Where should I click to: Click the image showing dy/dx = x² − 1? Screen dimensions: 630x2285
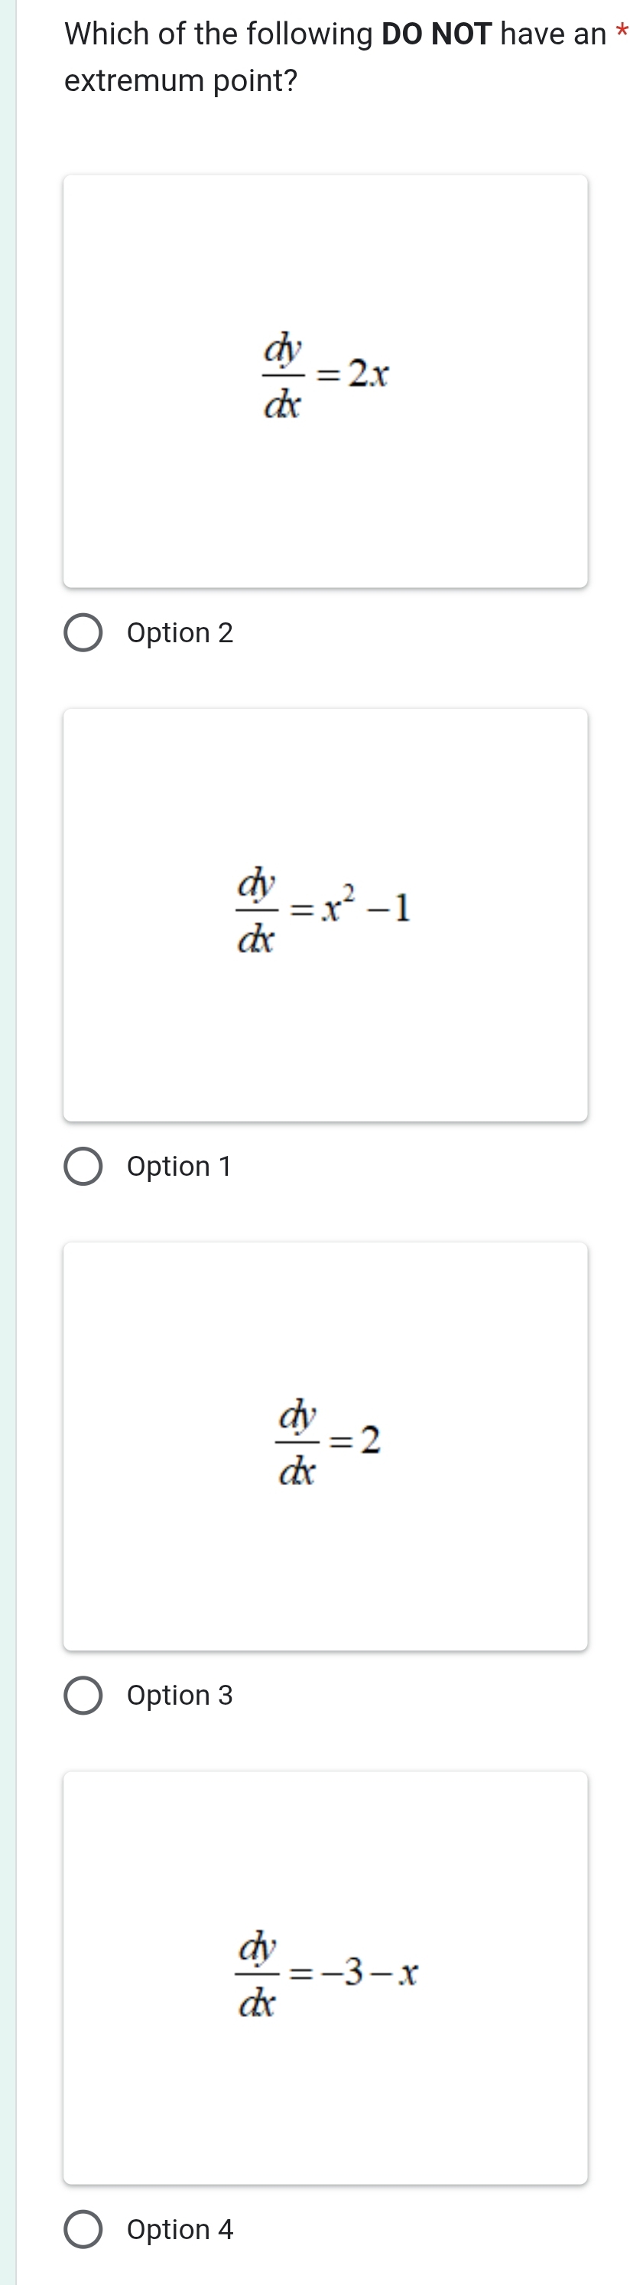pos(327,906)
